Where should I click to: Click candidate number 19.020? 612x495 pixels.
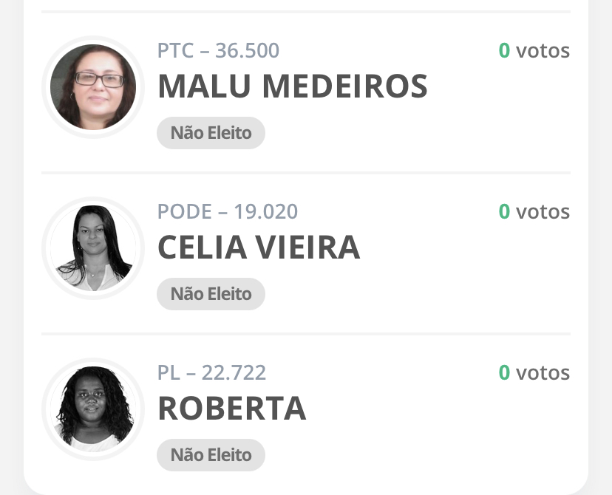[265, 212]
